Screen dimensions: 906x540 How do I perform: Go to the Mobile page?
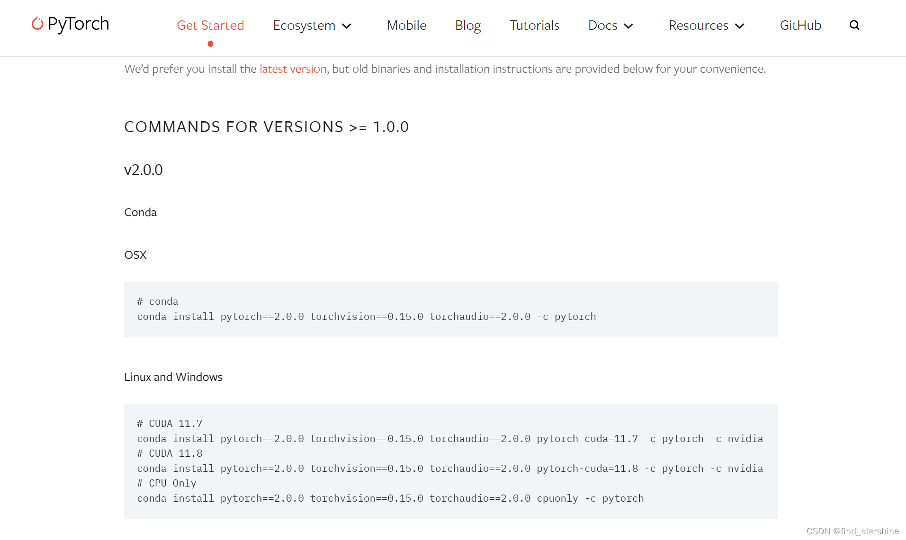point(406,25)
